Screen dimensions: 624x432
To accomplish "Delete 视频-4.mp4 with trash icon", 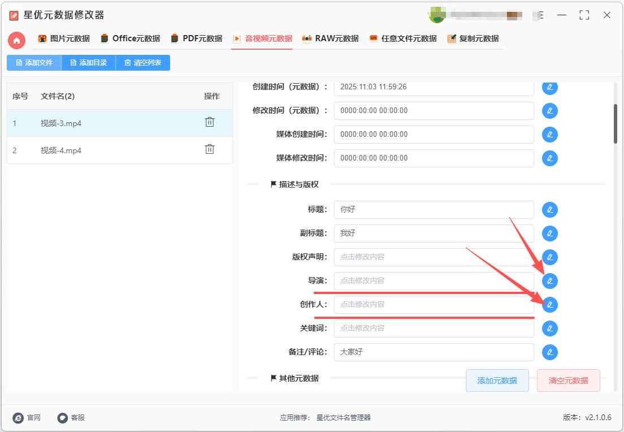I will coord(210,149).
